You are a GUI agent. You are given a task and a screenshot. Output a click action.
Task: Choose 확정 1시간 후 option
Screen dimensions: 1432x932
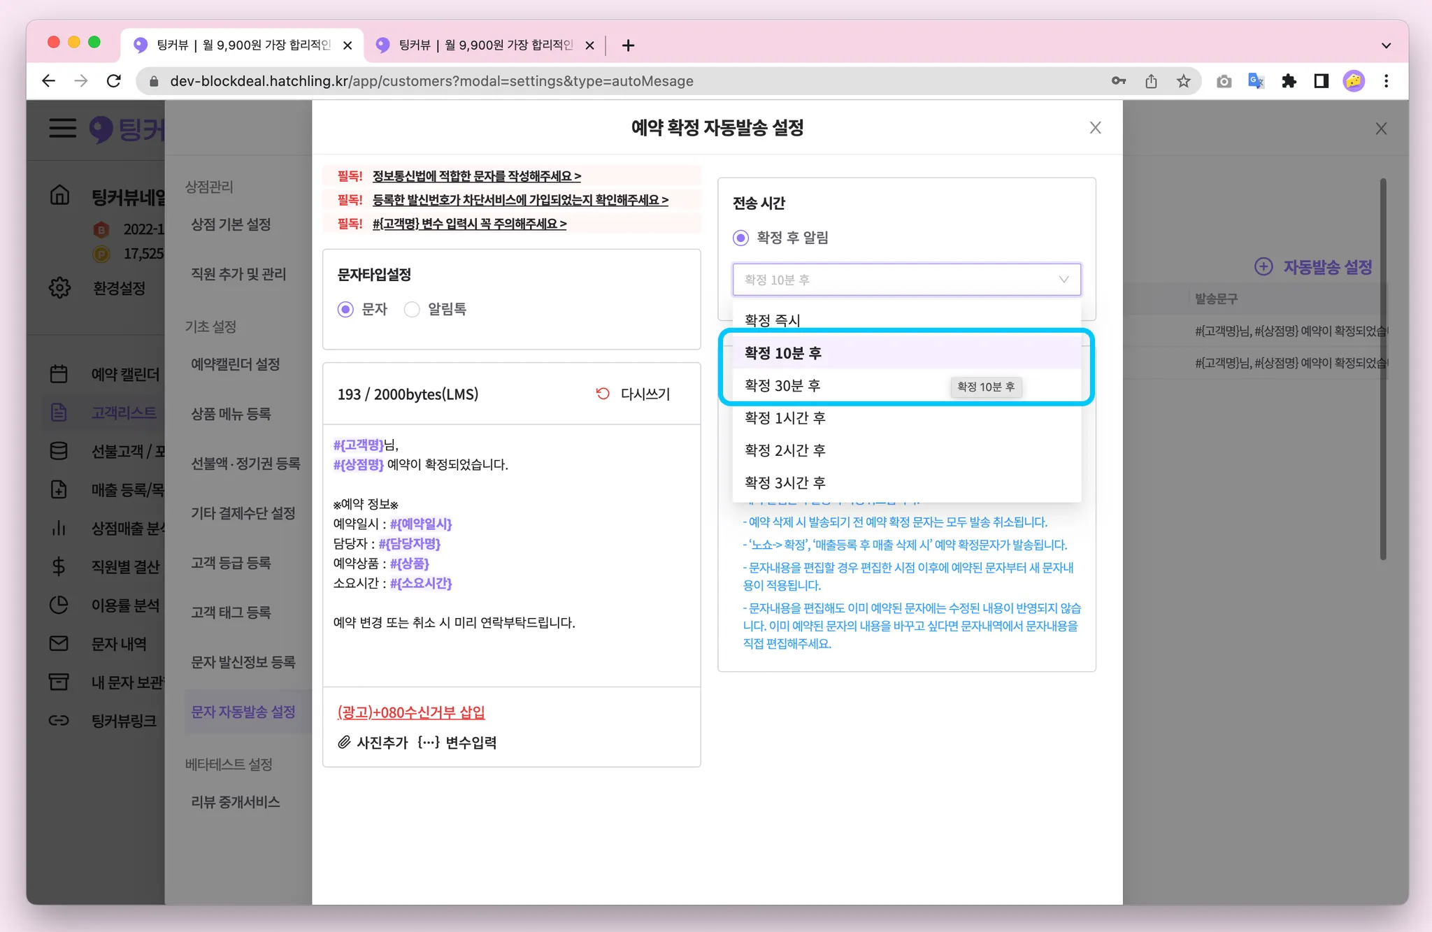[785, 418]
